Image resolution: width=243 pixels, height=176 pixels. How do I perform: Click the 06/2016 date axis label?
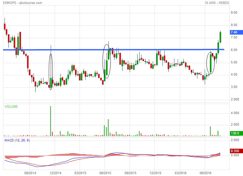[206, 173]
